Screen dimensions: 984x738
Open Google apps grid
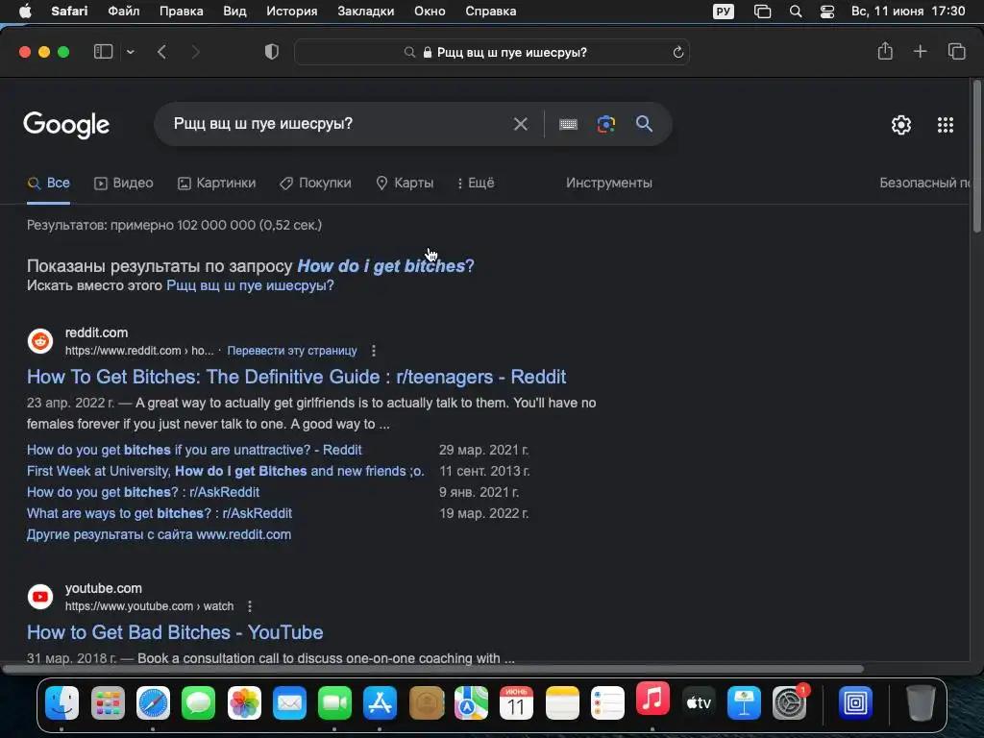pyautogui.click(x=946, y=125)
